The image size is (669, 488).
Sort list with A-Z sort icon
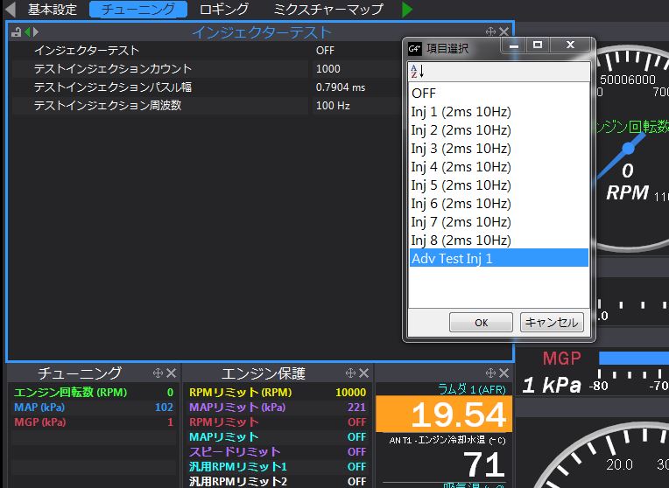point(418,71)
